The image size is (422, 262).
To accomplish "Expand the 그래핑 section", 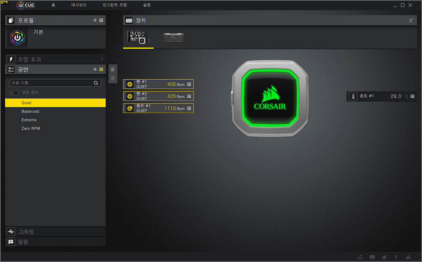I will point(55,231).
